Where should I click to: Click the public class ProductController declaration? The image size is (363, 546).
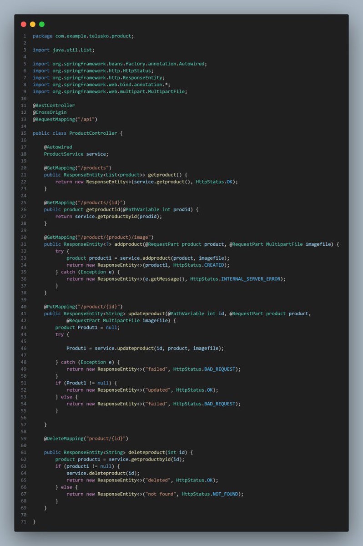78,133
